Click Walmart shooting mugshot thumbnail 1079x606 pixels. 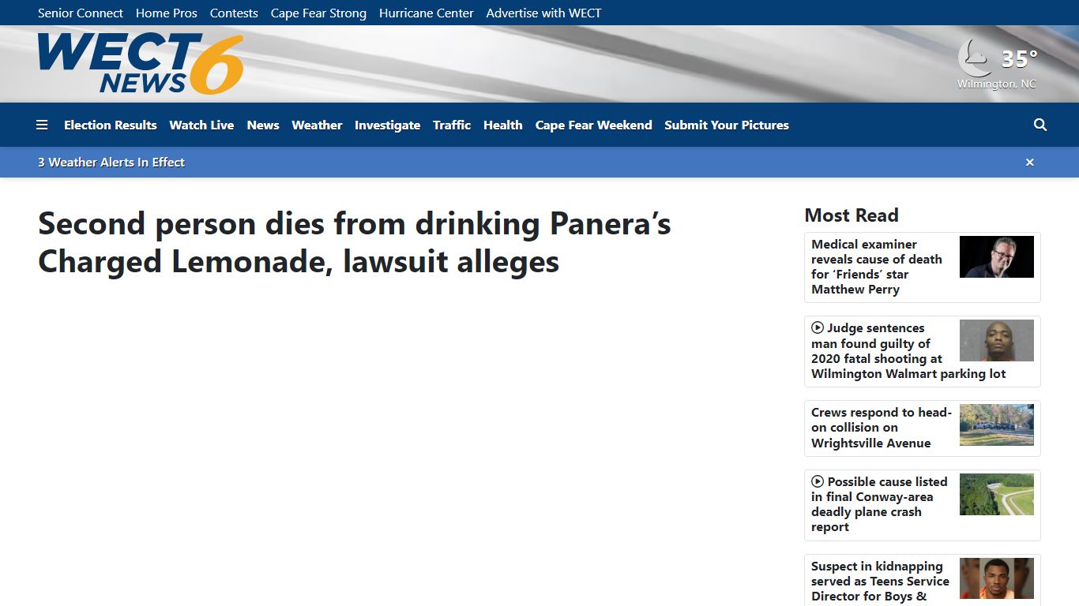(997, 341)
